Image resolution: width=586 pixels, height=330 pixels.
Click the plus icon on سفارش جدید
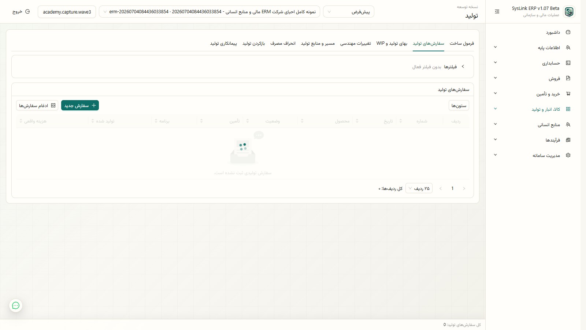pyautogui.click(x=94, y=105)
